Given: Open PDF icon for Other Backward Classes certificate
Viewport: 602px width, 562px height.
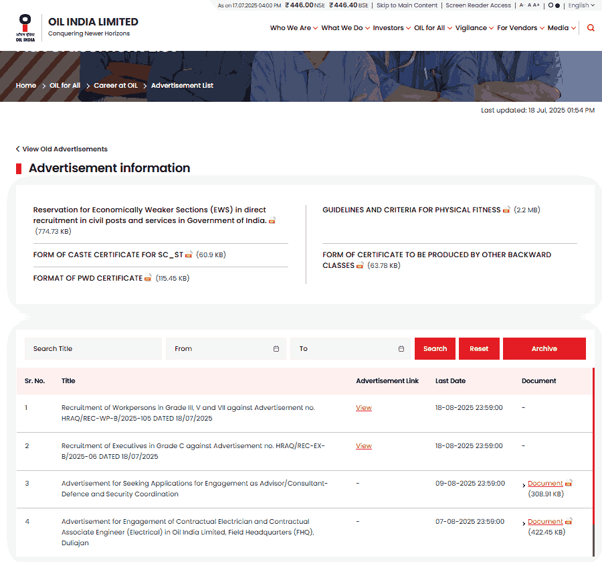Looking at the screenshot, I should point(360,265).
